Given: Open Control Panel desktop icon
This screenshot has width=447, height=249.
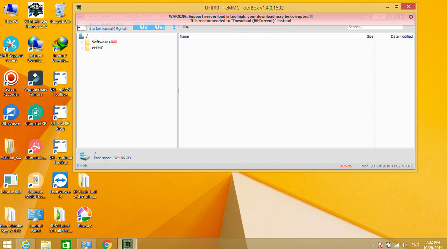Looking at the screenshot, I should tap(36, 220).
